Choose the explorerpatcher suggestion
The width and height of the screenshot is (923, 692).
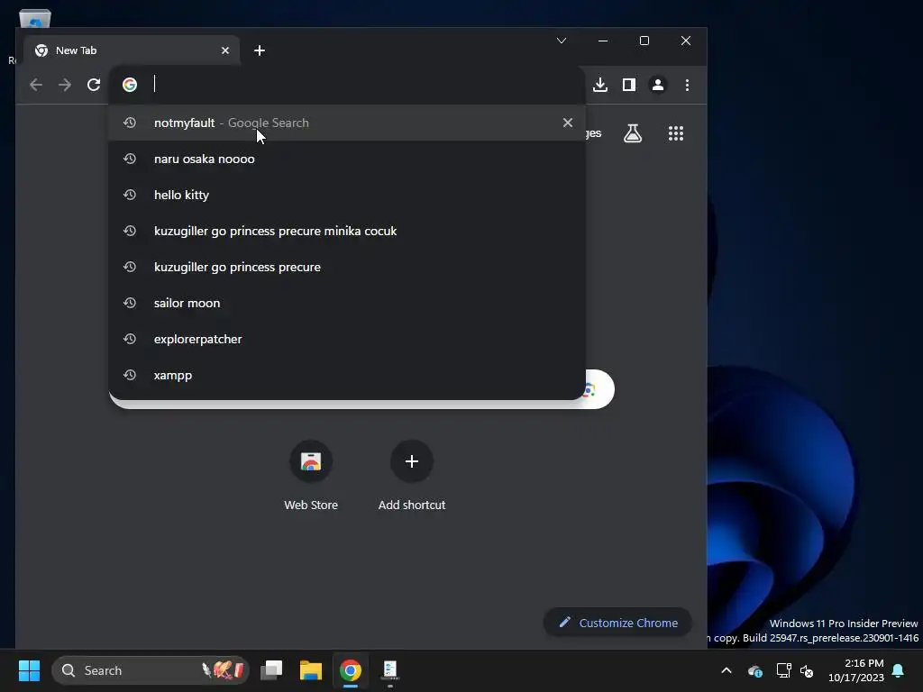coord(347,339)
